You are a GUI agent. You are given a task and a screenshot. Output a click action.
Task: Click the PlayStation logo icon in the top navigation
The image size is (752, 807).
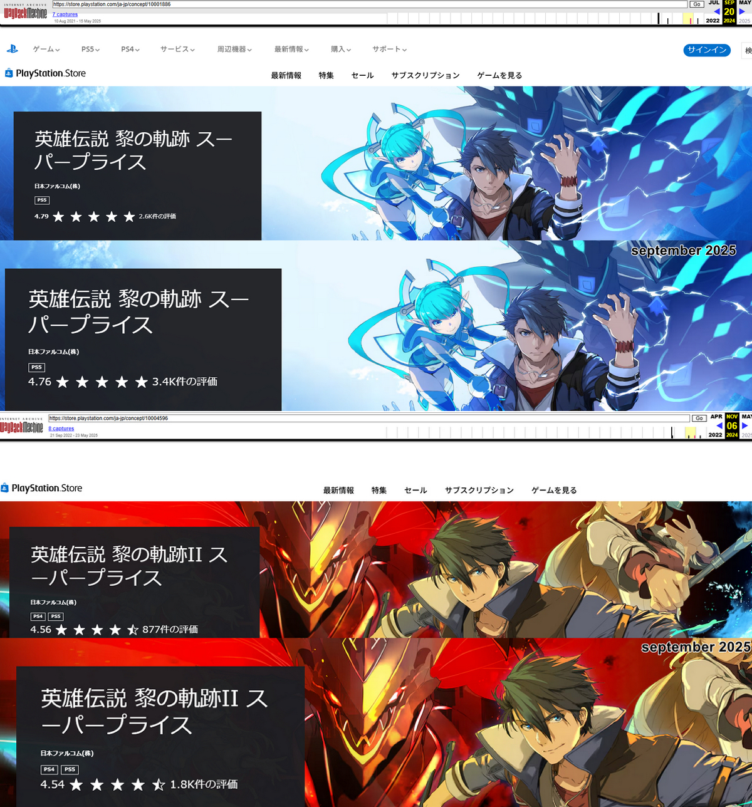[x=12, y=49]
